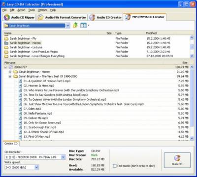The height and width of the screenshot is (177, 197).
Task: Sort folder list by Modified column
Action: pyautogui.click(x=160, y=33)
